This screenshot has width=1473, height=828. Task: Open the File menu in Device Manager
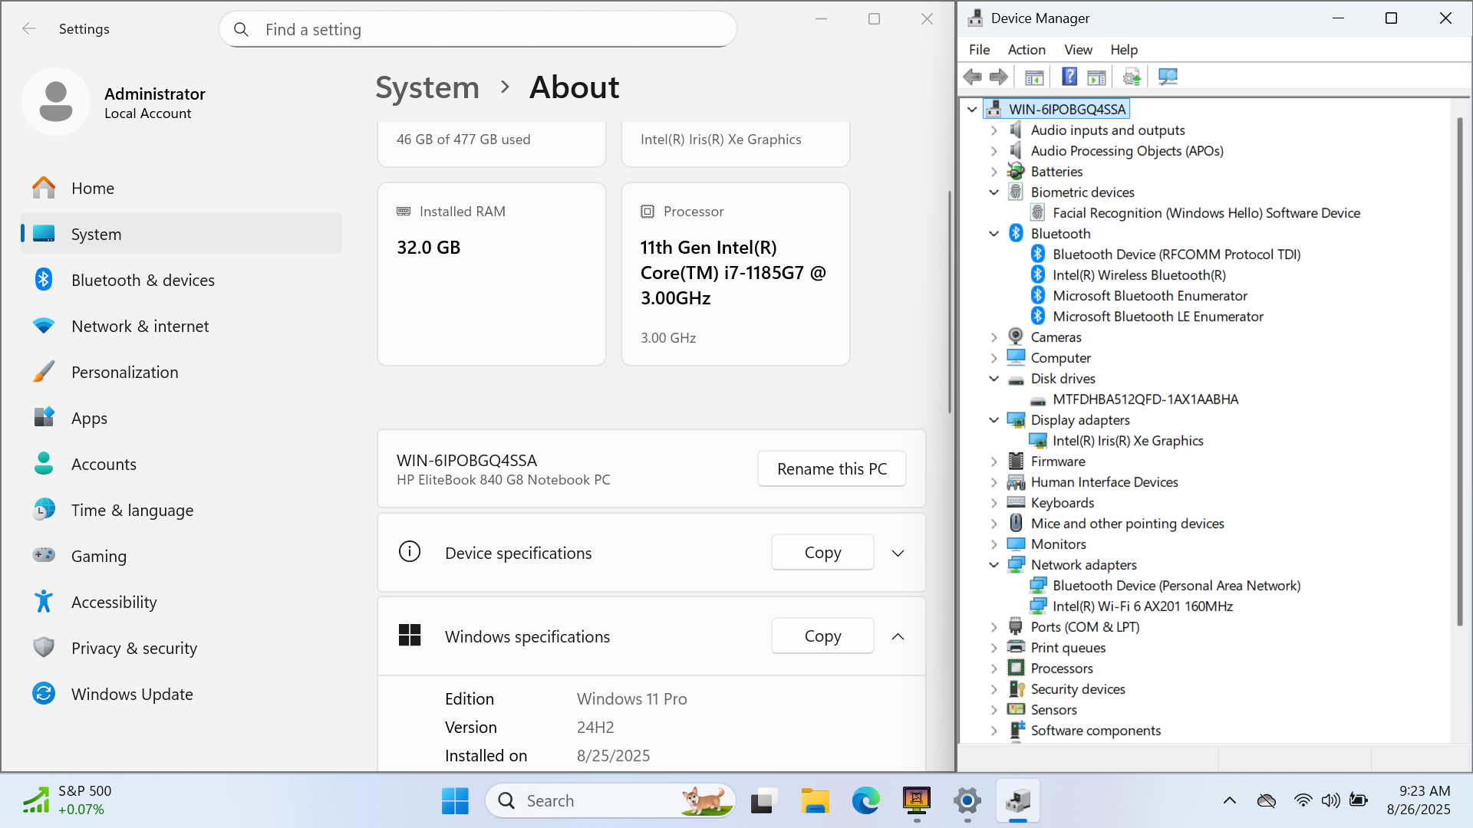click(x=979, y=50)
